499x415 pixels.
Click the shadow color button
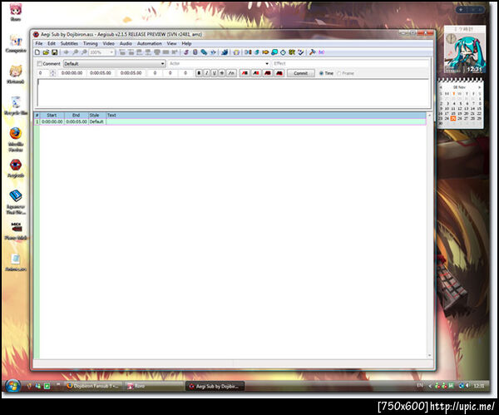click(279, 73)
